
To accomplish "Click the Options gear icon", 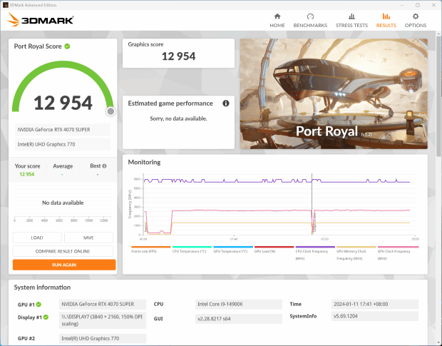I will (x=416, y=16).
